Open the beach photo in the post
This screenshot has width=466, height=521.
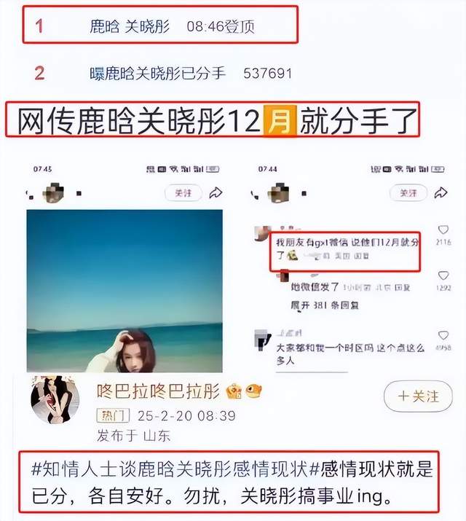125,291
